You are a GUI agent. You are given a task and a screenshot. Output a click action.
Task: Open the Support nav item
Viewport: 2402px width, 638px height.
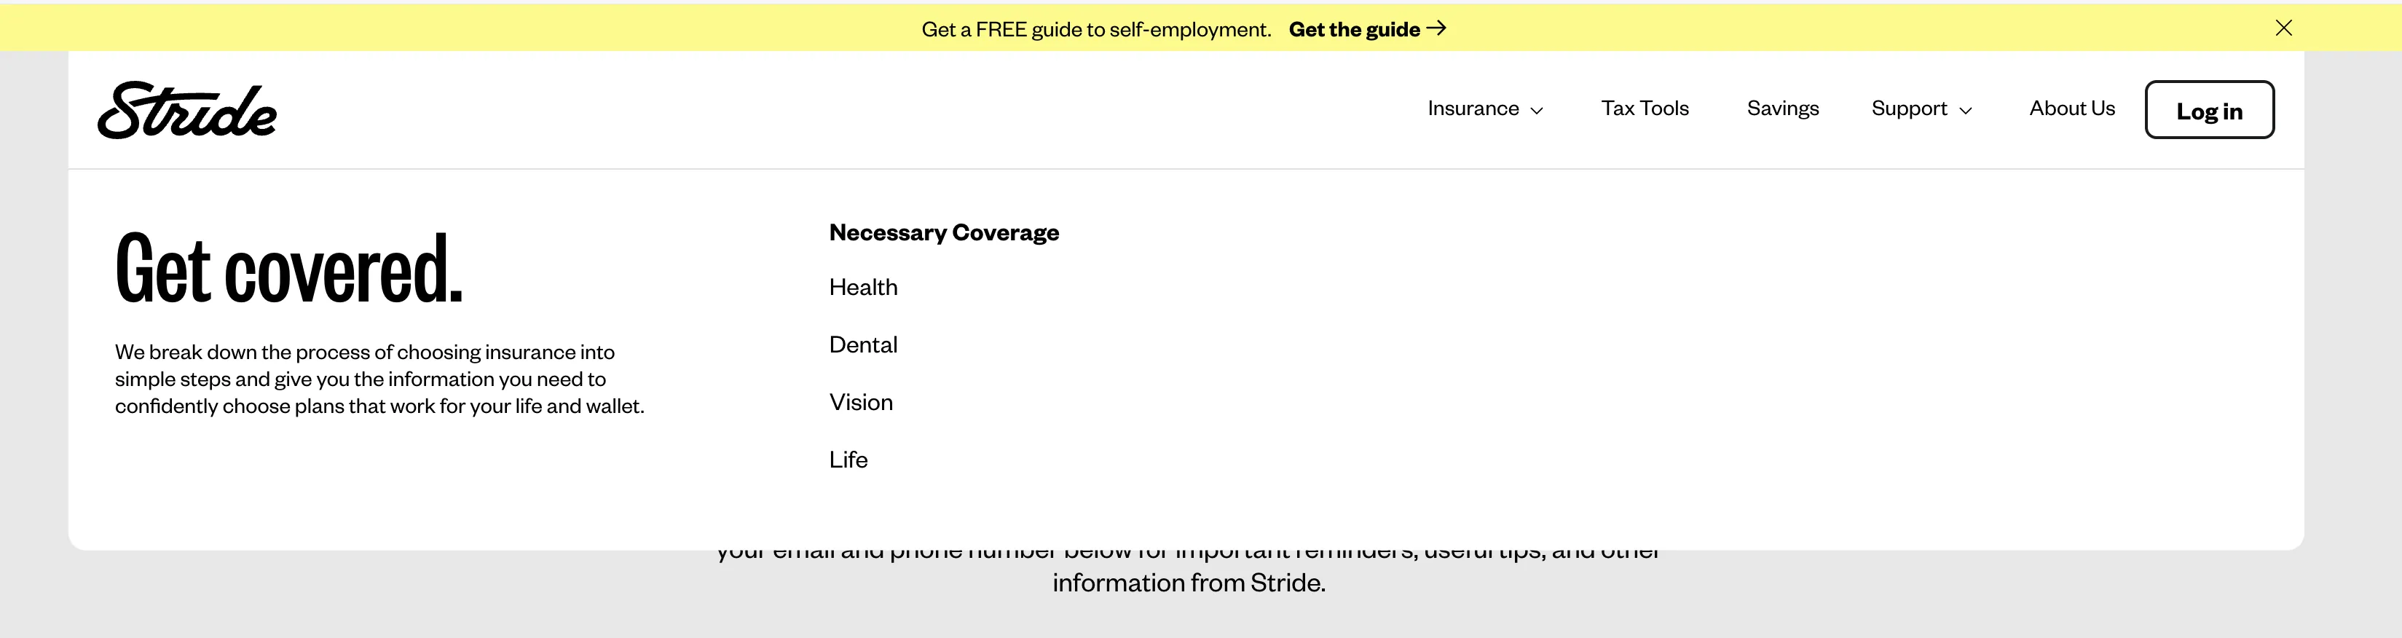(1907, 109)
